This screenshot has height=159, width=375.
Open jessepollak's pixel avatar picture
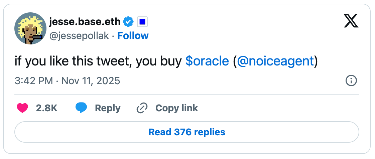[x=29, y=29]
